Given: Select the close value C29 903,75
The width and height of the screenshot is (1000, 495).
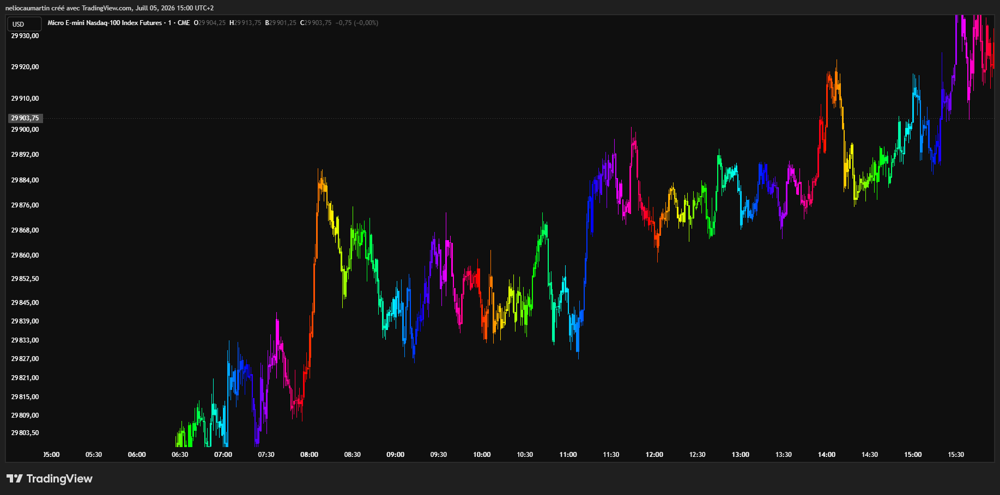Looking at the screenshot, I should point(316,23).
